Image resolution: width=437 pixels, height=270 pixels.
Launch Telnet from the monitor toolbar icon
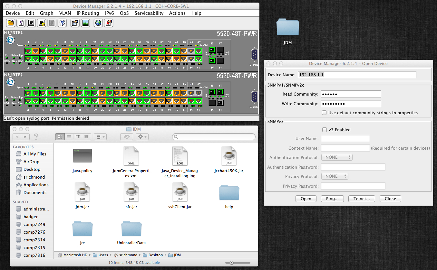[x=31, y=23]
